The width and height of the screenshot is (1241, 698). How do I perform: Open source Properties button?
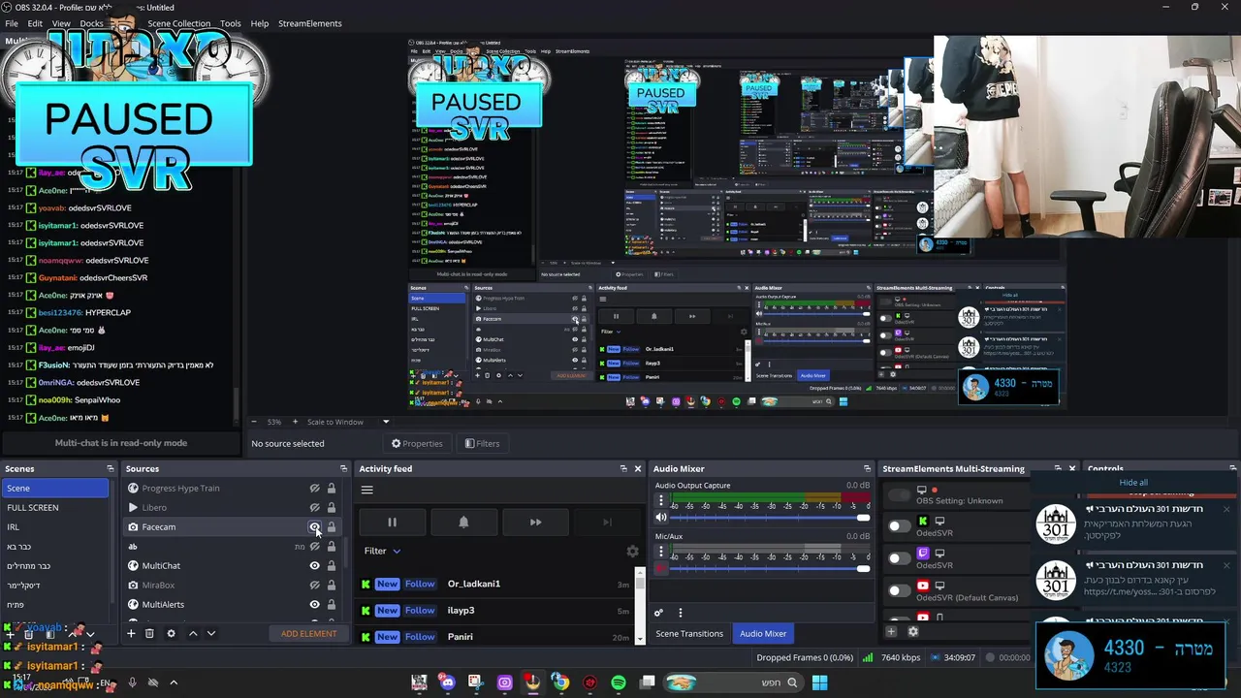pyautogui.click(x=417, y=443)
